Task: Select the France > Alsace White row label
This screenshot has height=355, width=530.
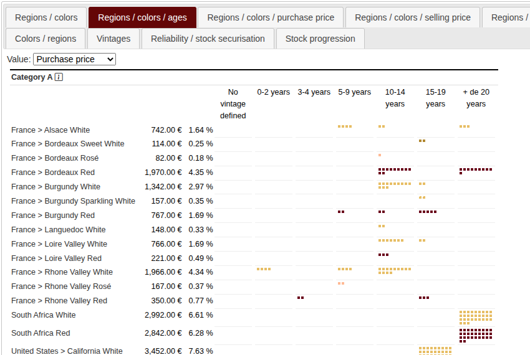Action: [x=51, y=130]
